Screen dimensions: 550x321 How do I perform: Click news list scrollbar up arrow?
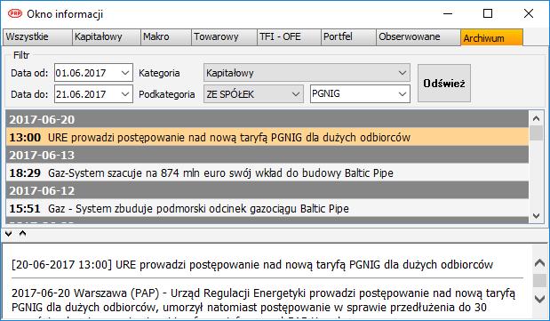point(536,118)
